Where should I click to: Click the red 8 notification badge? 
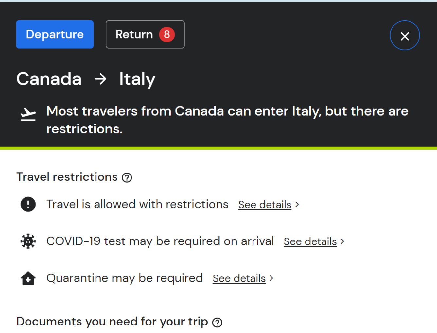click(167, 34)
